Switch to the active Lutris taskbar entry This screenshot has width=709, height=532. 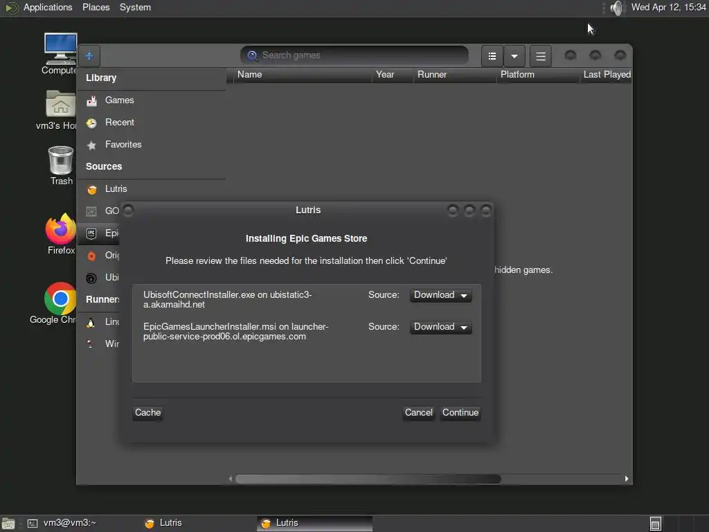315,524
